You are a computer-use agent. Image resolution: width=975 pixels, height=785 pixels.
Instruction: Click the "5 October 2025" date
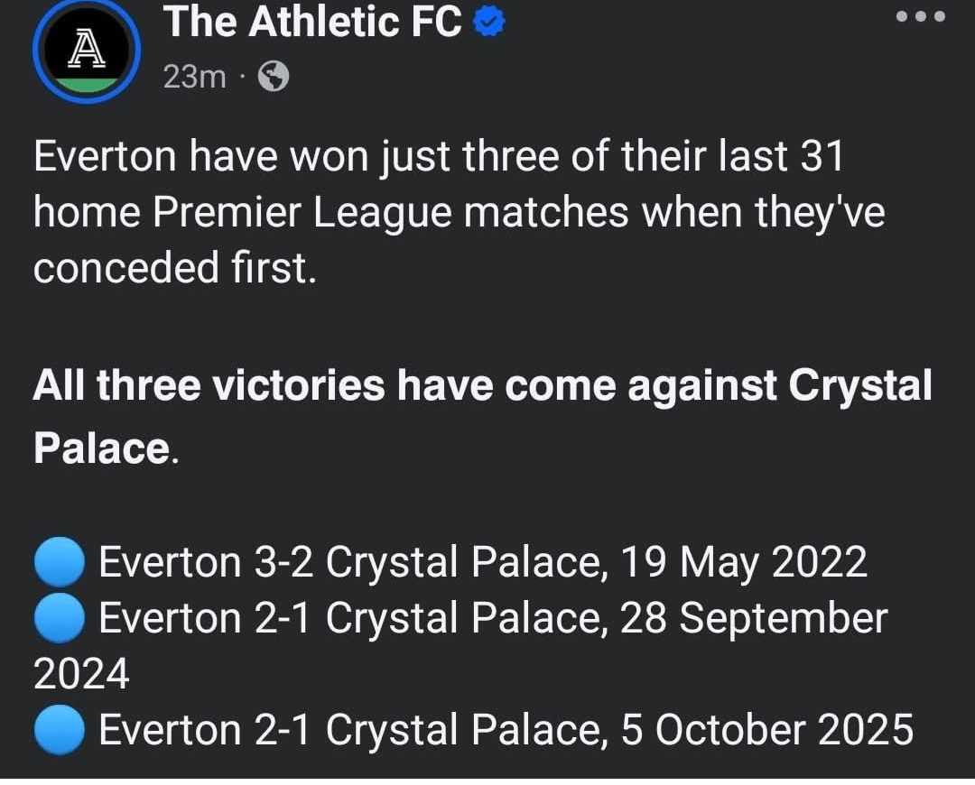tap(767, 730)
